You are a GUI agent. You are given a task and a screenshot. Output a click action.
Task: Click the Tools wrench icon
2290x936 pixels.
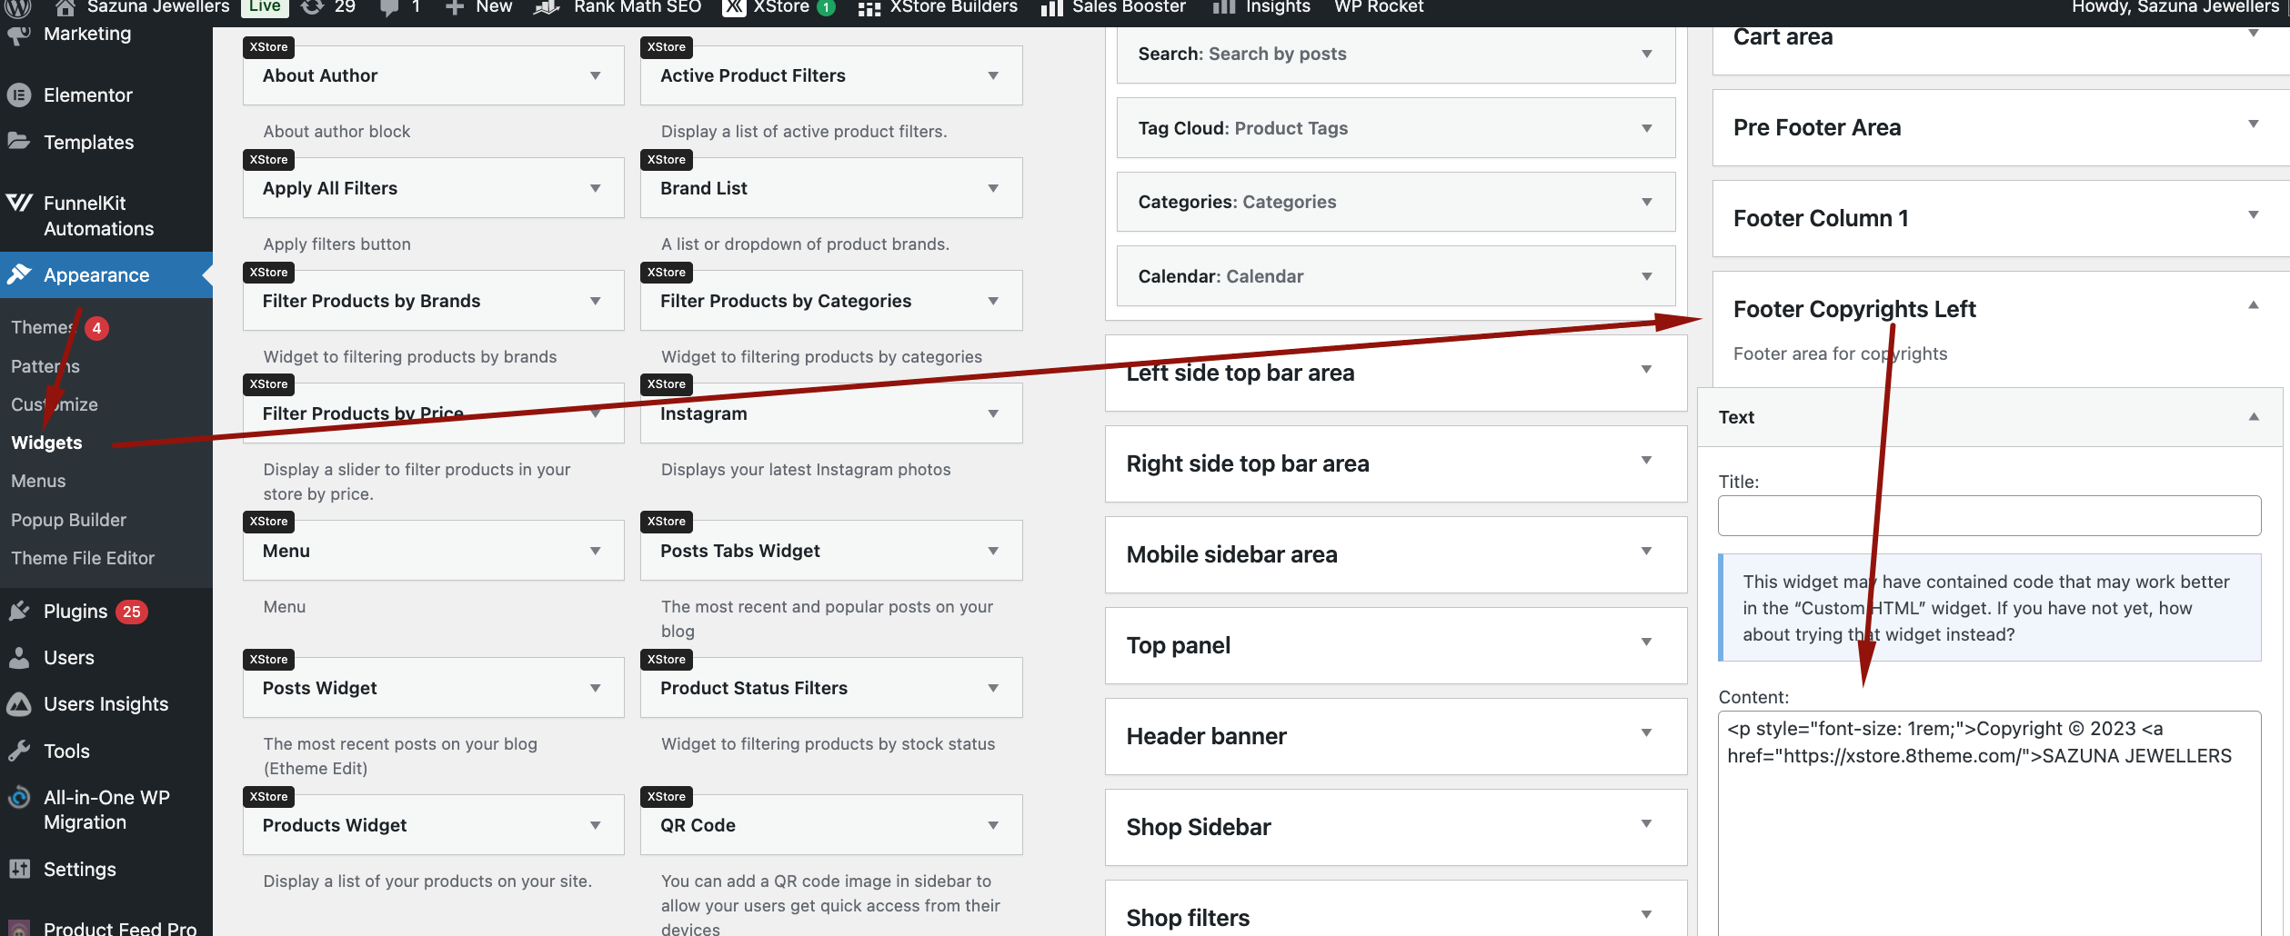pos(19,752)
